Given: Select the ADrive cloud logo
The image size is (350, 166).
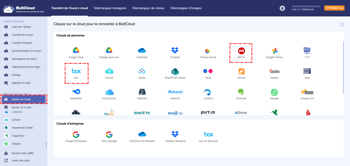Looking at the screenshot, I should pyautogui.click(x=241, y=113).
